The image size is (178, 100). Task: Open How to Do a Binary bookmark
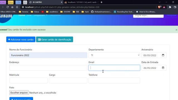click(x=146, y=12)
